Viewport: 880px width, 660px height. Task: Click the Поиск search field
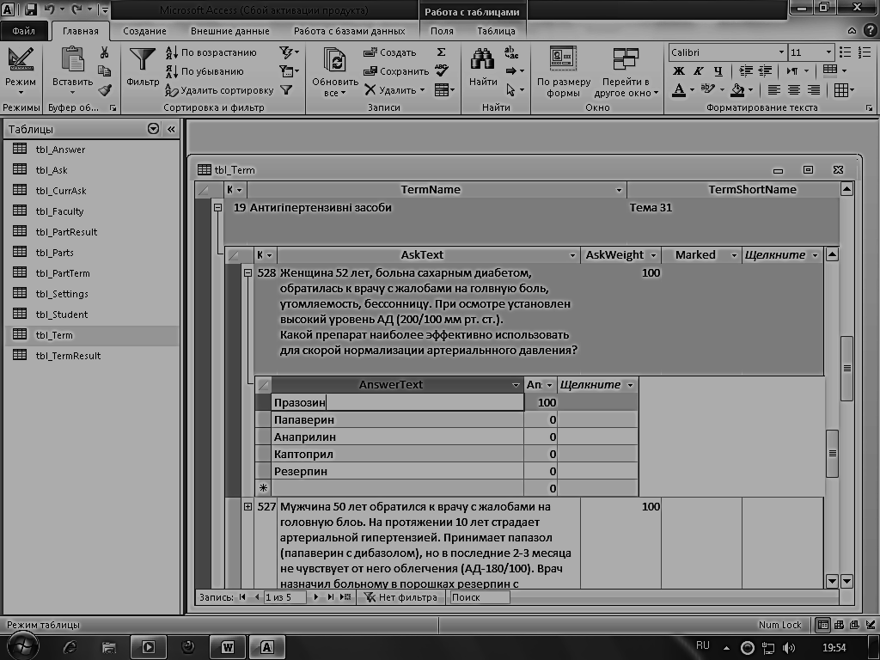point(480,597)
